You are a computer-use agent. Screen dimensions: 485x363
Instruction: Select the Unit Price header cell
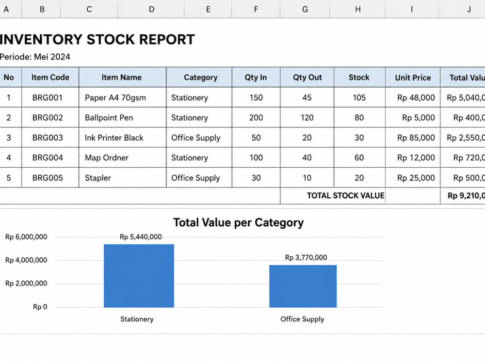pyautogui.click(x=413, y=77)
